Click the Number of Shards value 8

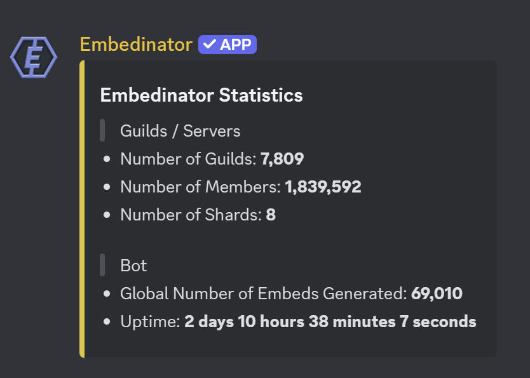click(271, 215)
